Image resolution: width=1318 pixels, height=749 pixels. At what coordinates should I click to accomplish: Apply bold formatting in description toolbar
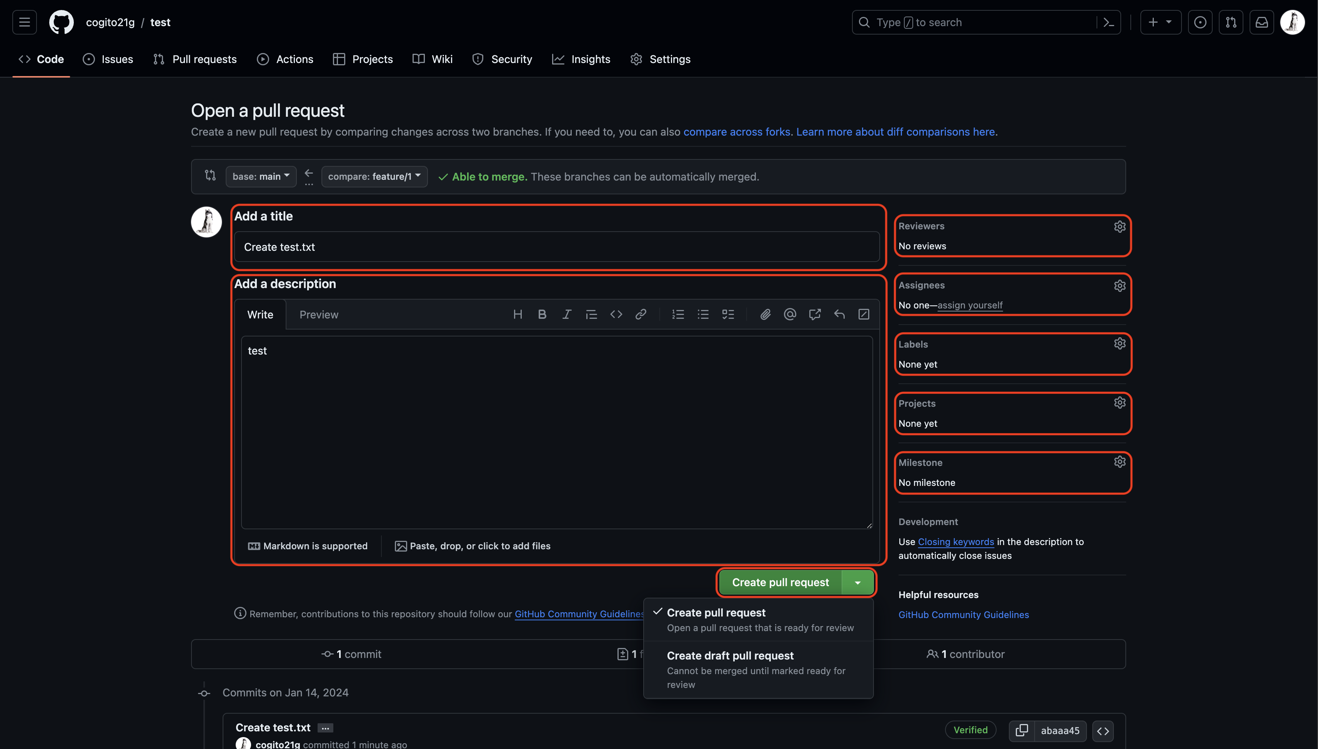point(542,314)
